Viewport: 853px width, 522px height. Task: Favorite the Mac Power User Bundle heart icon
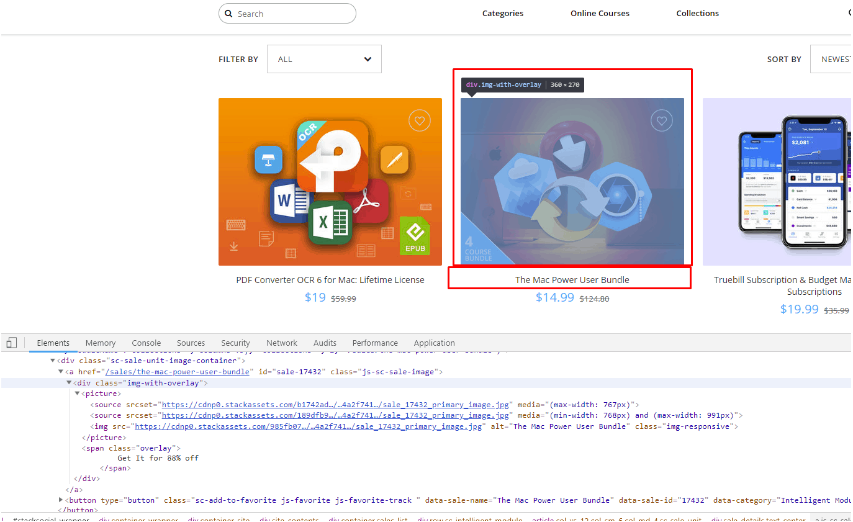[x=662, y=121]
